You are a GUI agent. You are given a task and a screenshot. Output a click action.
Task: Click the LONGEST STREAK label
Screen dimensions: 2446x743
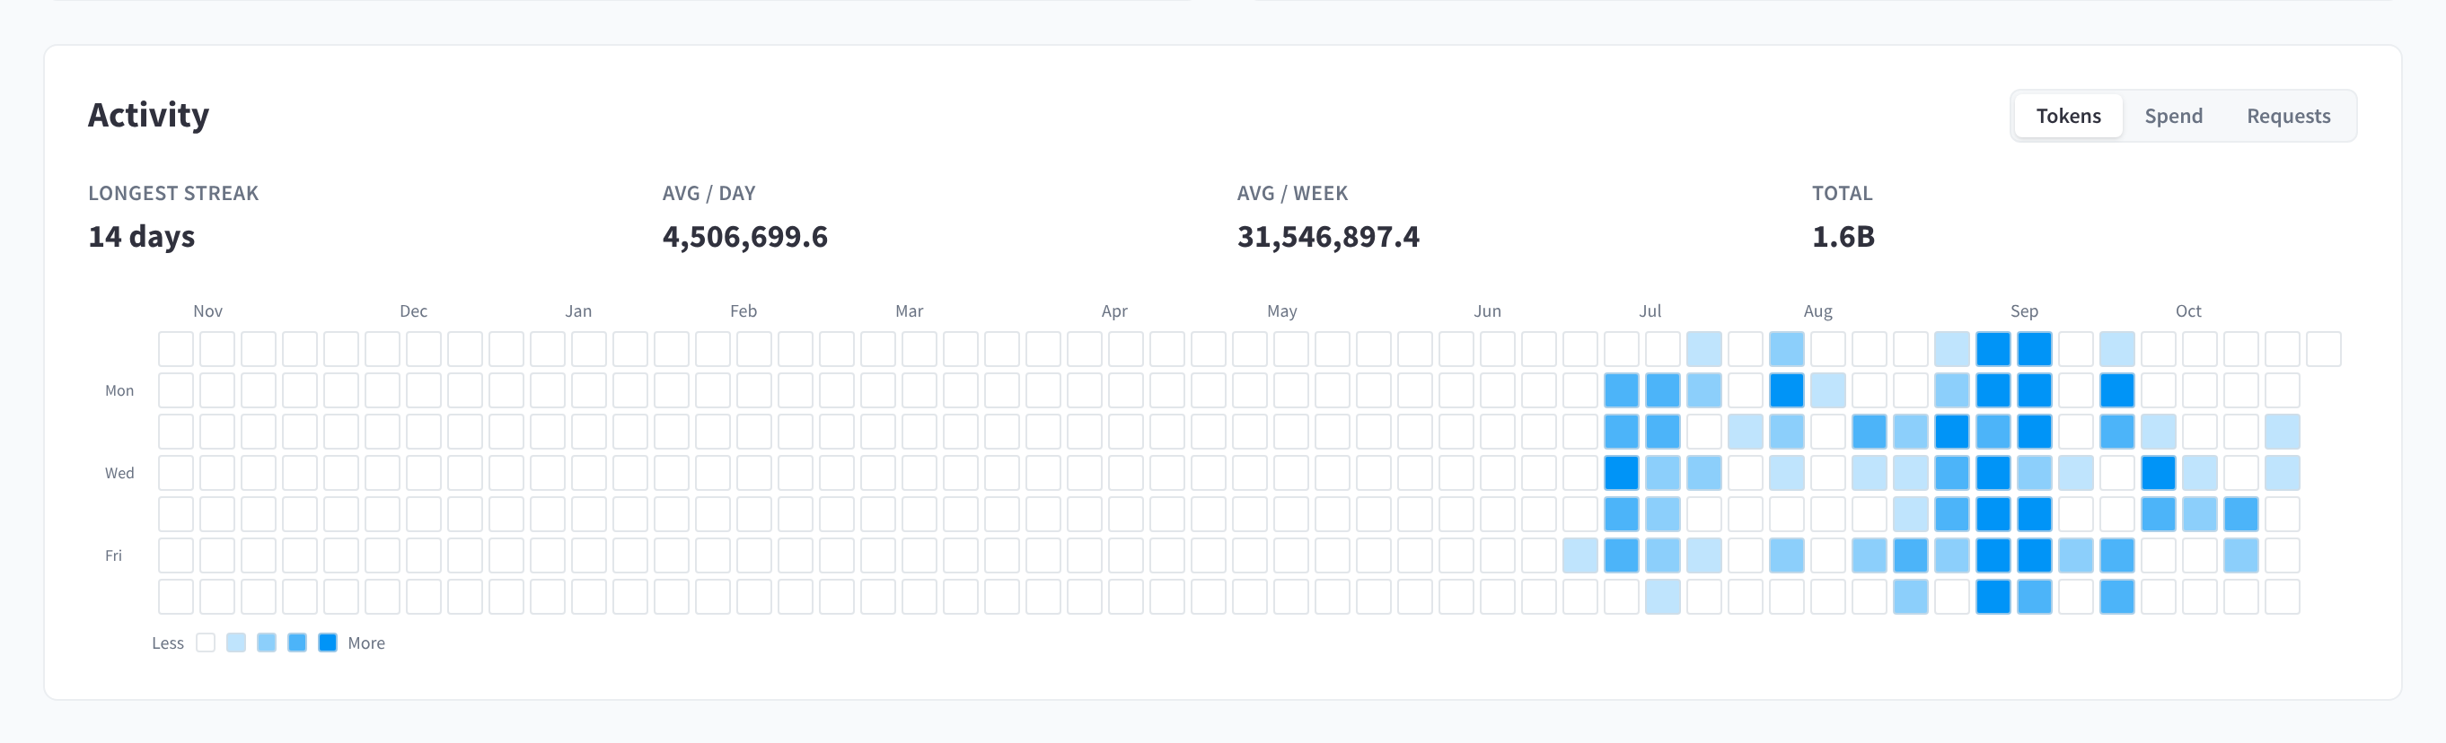(x=172, y=194)
